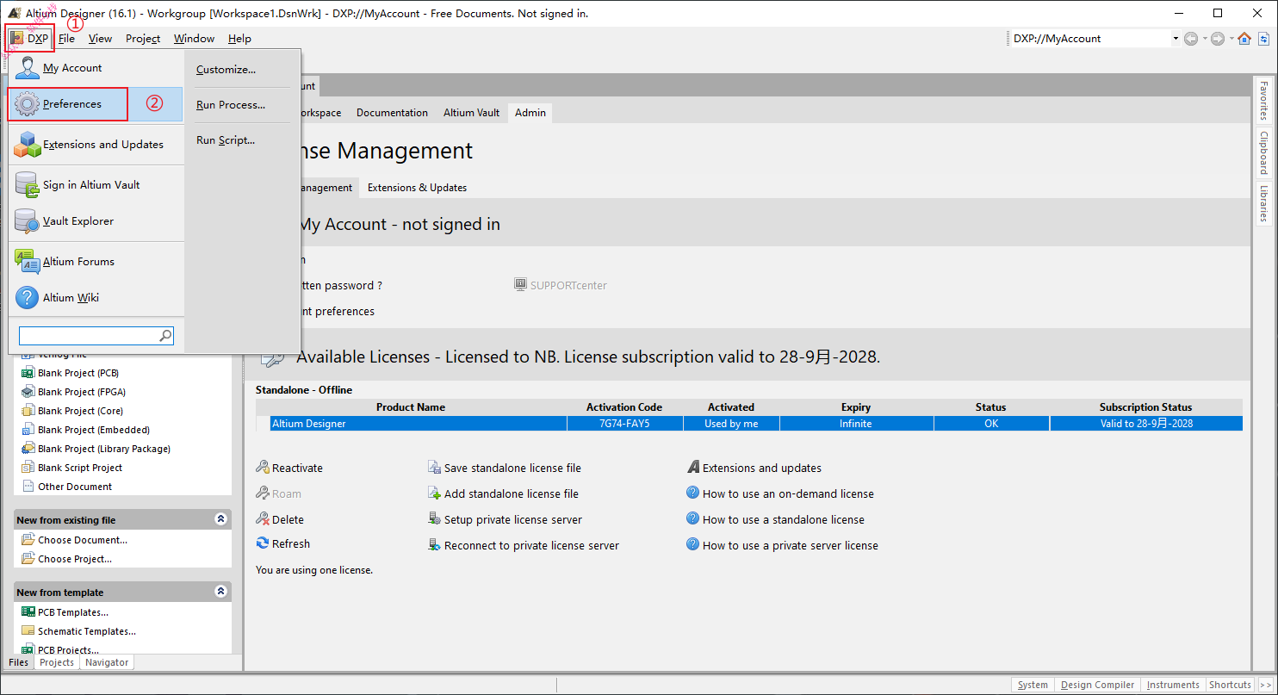Switch to the Documentation tab
This screenshot has height=695, width=1278.
tap(392, 113)
